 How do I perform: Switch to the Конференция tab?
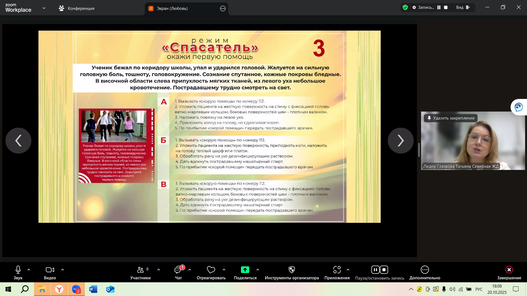point(77,8)
